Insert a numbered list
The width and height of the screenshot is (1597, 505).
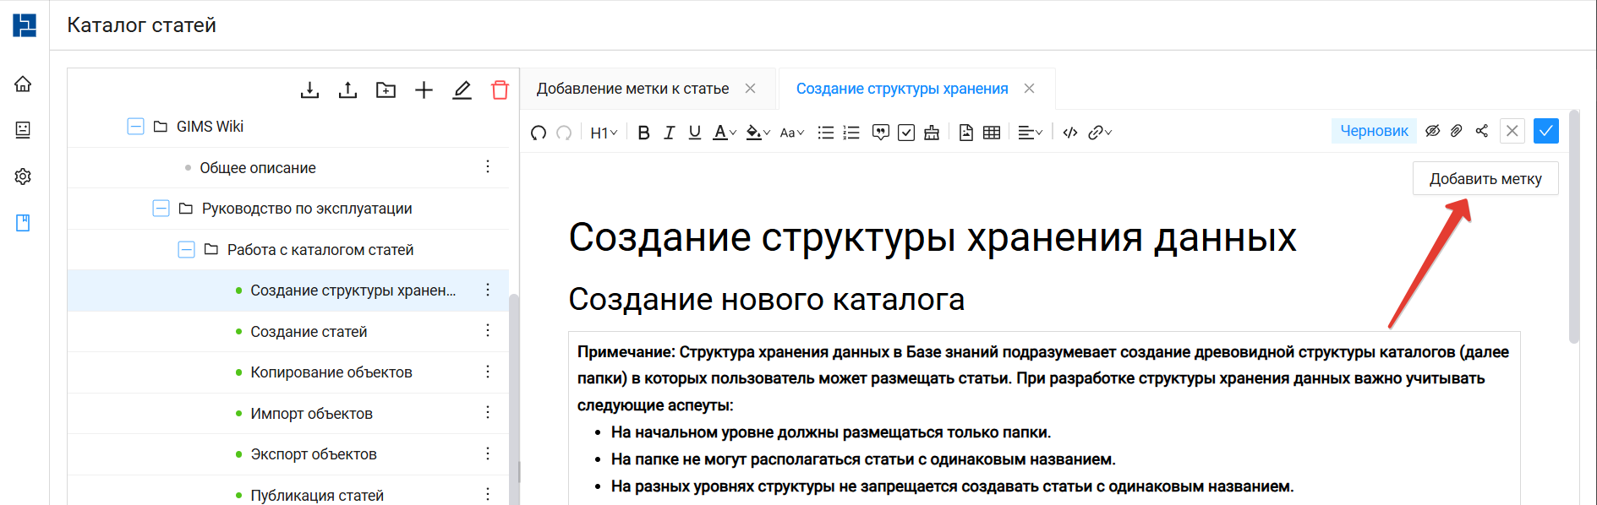[851, 133]
